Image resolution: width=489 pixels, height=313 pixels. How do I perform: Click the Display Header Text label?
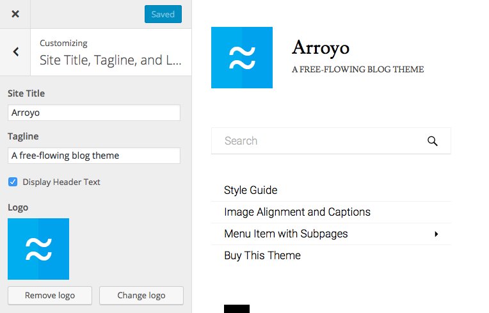61,182
